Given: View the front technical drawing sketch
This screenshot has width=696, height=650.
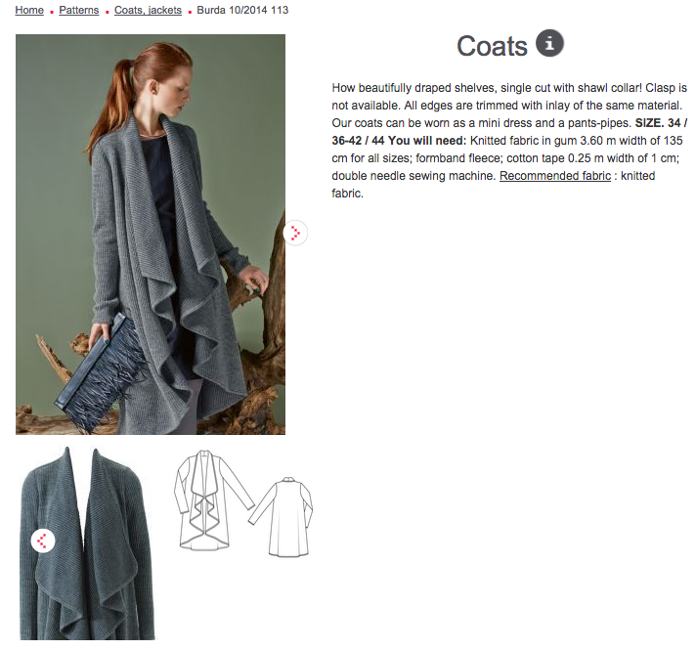Looking at the screenshot, I should [x=214, y=500].
